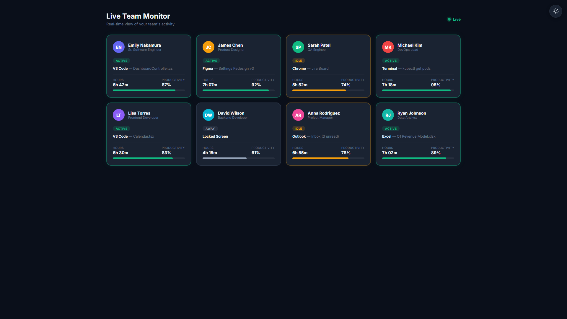Click Ryan Johnson's productivity progress bar
The height and width of the screenshot is (319, 567).
(418, 158)
